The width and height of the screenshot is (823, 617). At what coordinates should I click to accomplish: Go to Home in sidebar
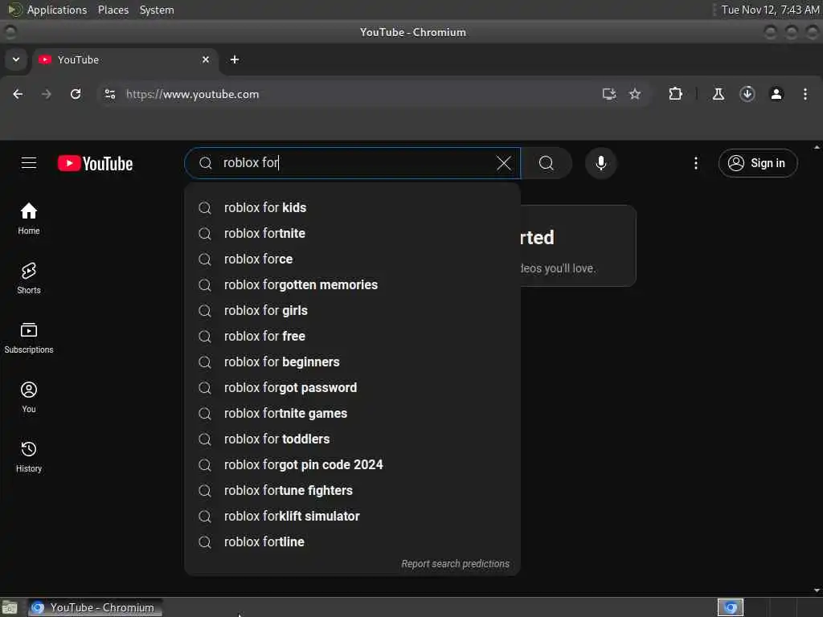[29, 219]
